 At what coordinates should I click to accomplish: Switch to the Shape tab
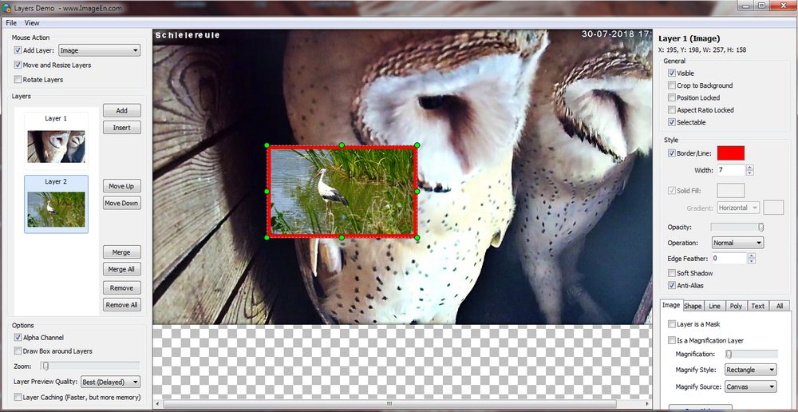[x=693, y=306]
